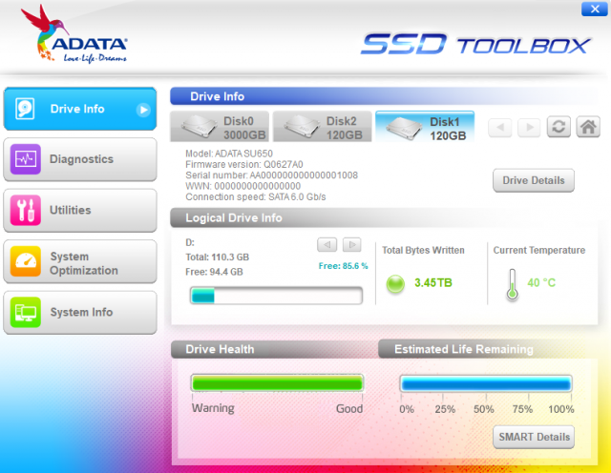Click the green Drive Health bar
611x473 pixels.
pos(277,383)
